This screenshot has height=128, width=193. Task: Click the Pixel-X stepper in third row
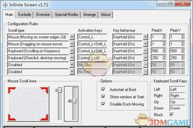[164, 51]
